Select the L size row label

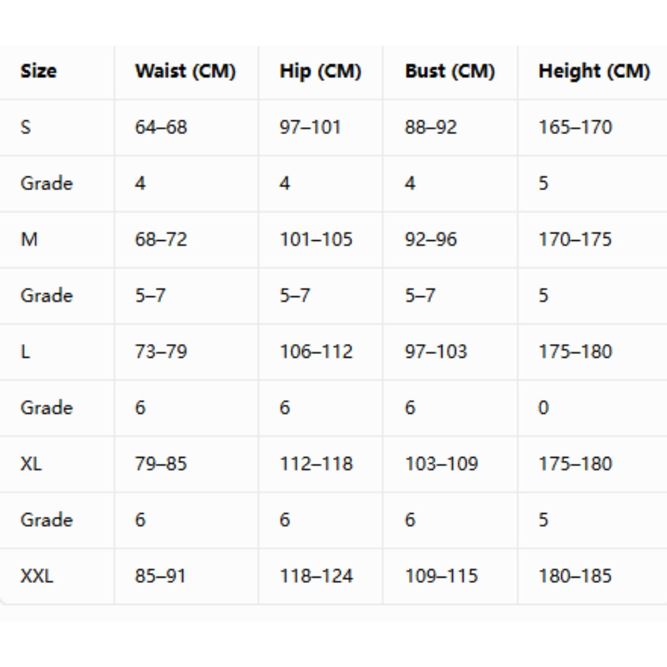point(25,351)
